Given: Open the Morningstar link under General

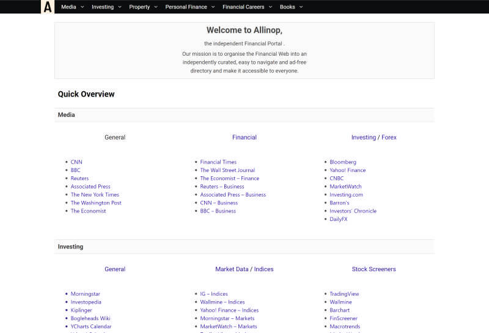Looking at the screenshot, I should pyautogui.click(x=85, y=294).
